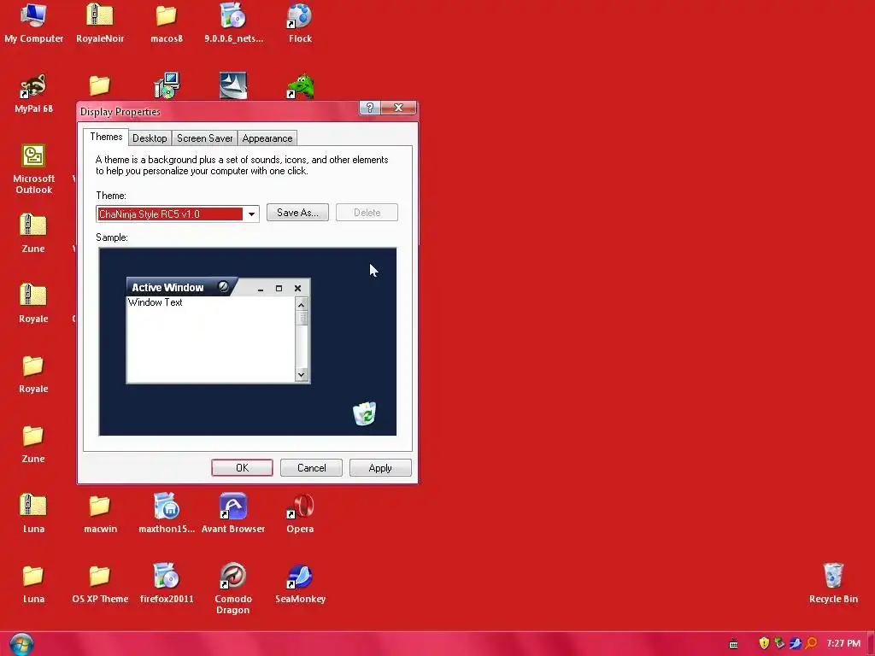This screenshot has width=875, height=656.
Task: Select the Royale zip archive icon
Action: point(33,303)
